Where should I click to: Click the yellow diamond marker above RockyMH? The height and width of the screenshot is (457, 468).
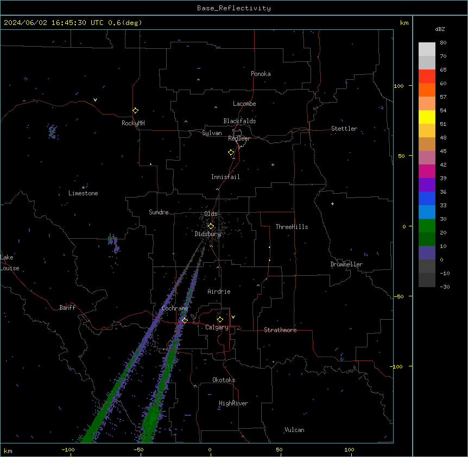(x=135, y=111)
